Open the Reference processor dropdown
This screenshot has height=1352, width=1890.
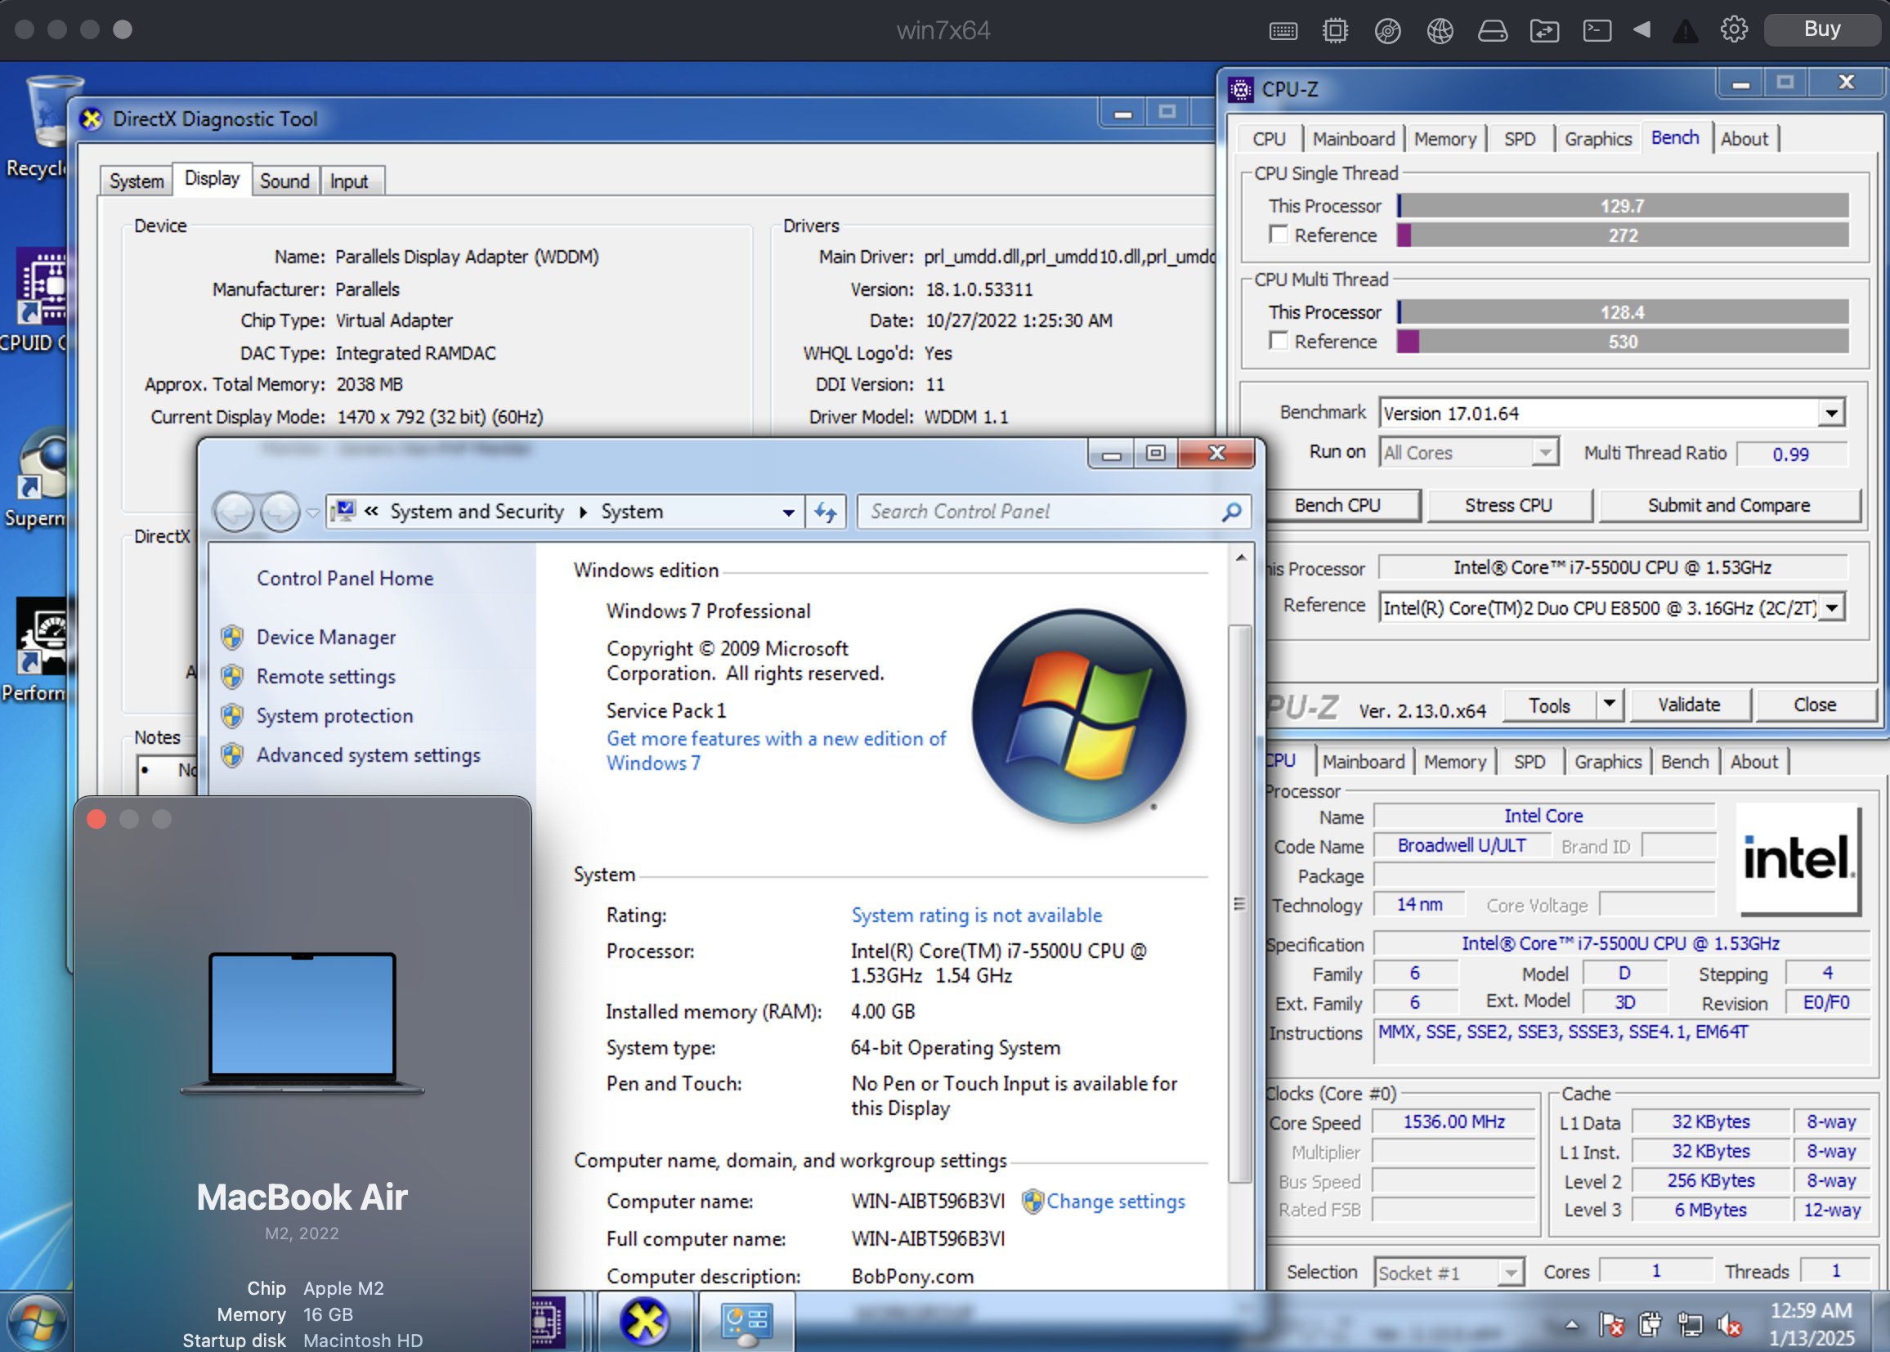click(1833, 607)
